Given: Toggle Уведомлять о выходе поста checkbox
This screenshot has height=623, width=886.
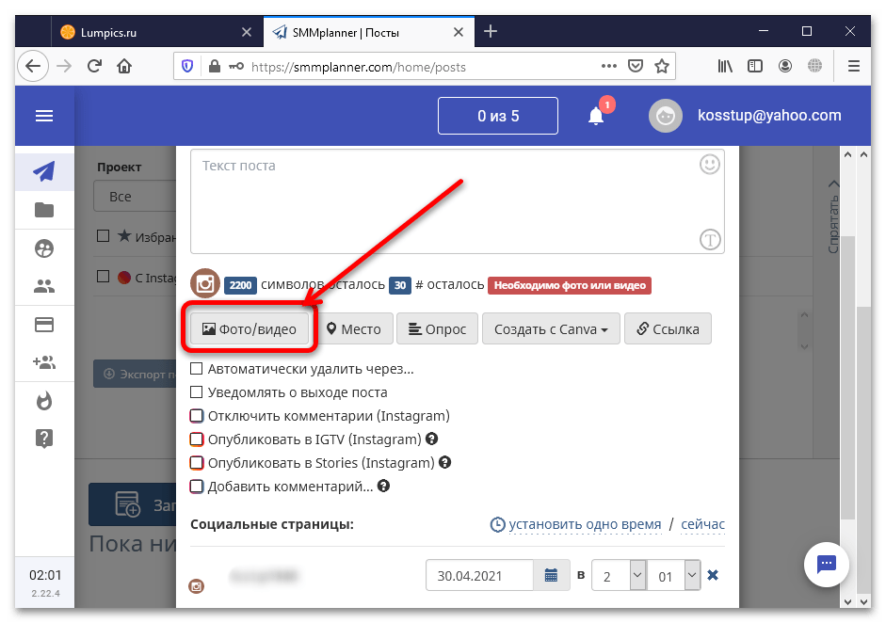Looking at the screenshot, I should tap(197, 392).
